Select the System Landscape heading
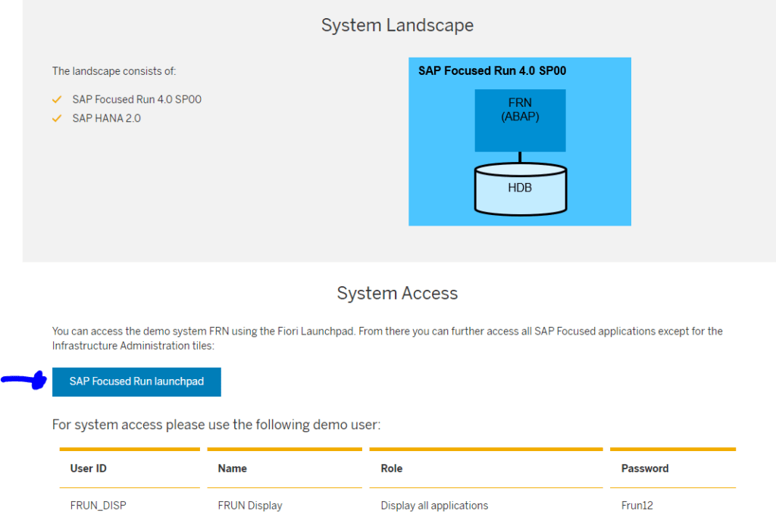Image resolution: width=776 pixels, height=523 pixels. (x=397, y=25)
